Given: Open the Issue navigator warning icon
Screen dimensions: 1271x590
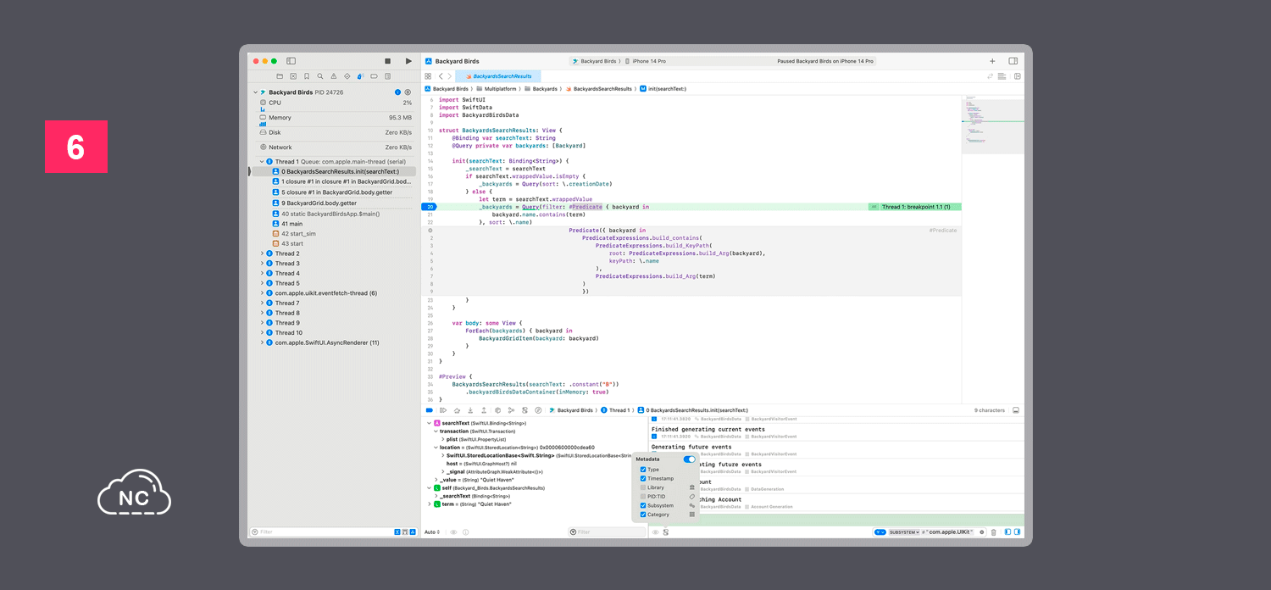Looking at the screenshot, I should coord(334,76).
